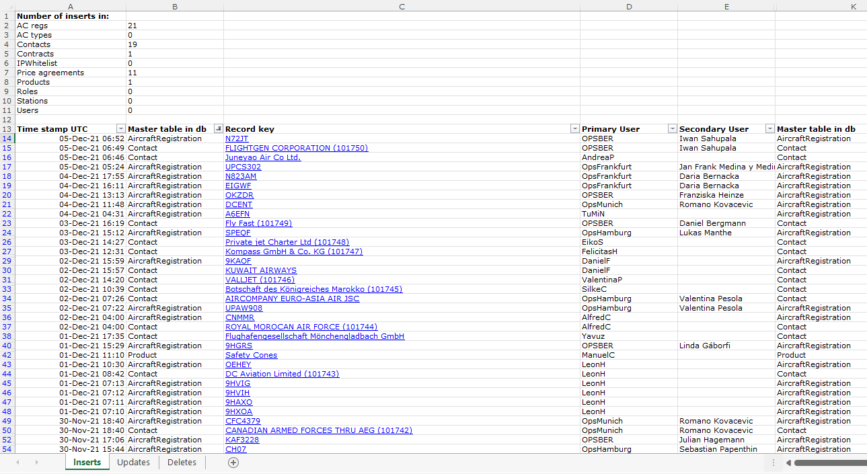Open the Record key filter dropdown

[x=574, y=129]
